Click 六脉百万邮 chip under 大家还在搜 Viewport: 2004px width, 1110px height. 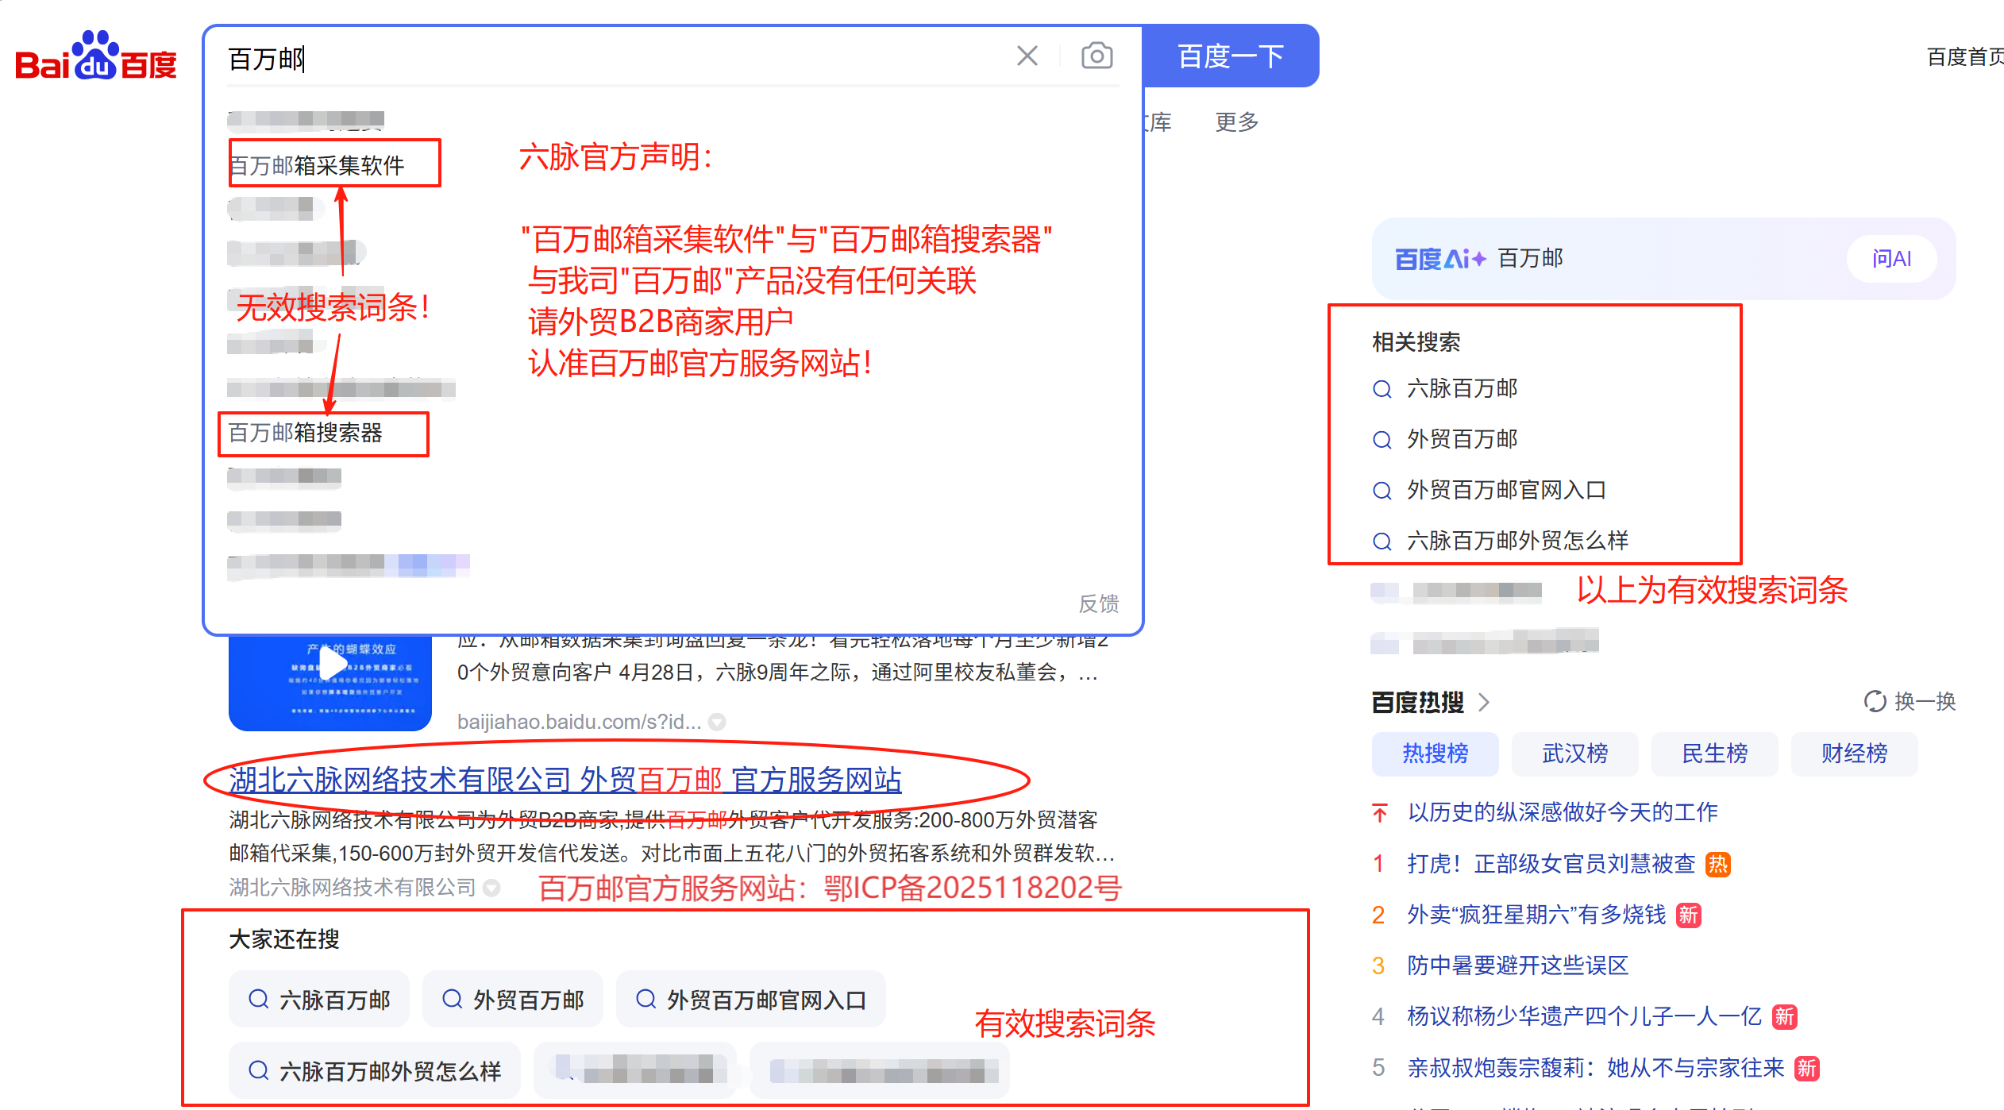319,1000
